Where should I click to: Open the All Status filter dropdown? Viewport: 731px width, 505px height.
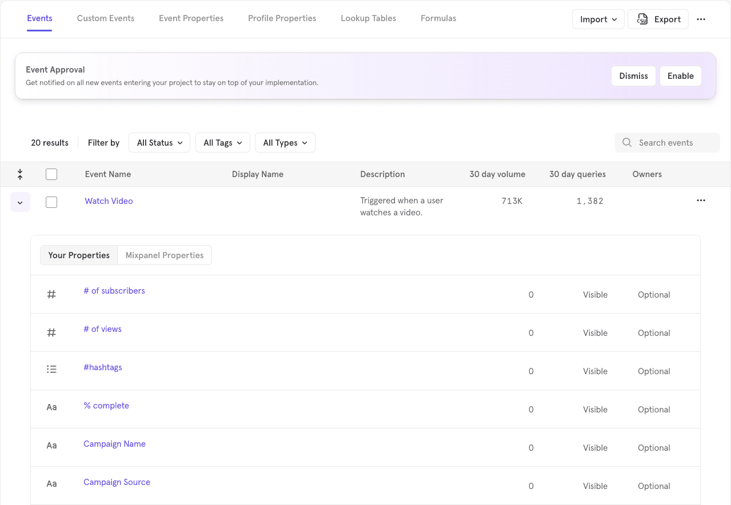[x=159, y=143]
